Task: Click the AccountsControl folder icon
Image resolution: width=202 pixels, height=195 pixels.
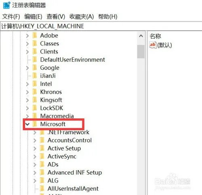Action: tap(42, 140)
